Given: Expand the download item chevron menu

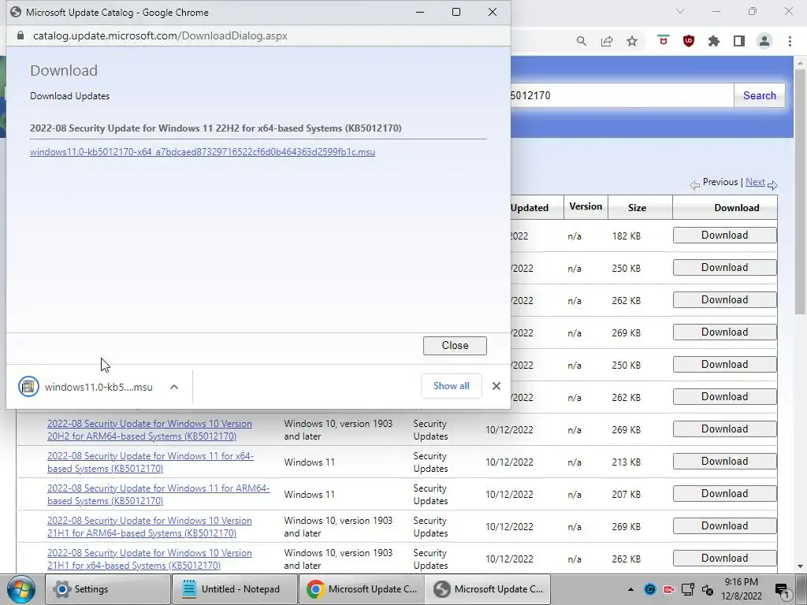Looking at the screenshot, I should click(174, 387).
